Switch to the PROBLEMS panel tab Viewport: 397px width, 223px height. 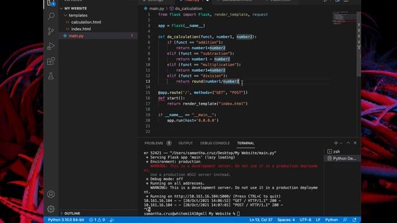click(x=154, y=143)
